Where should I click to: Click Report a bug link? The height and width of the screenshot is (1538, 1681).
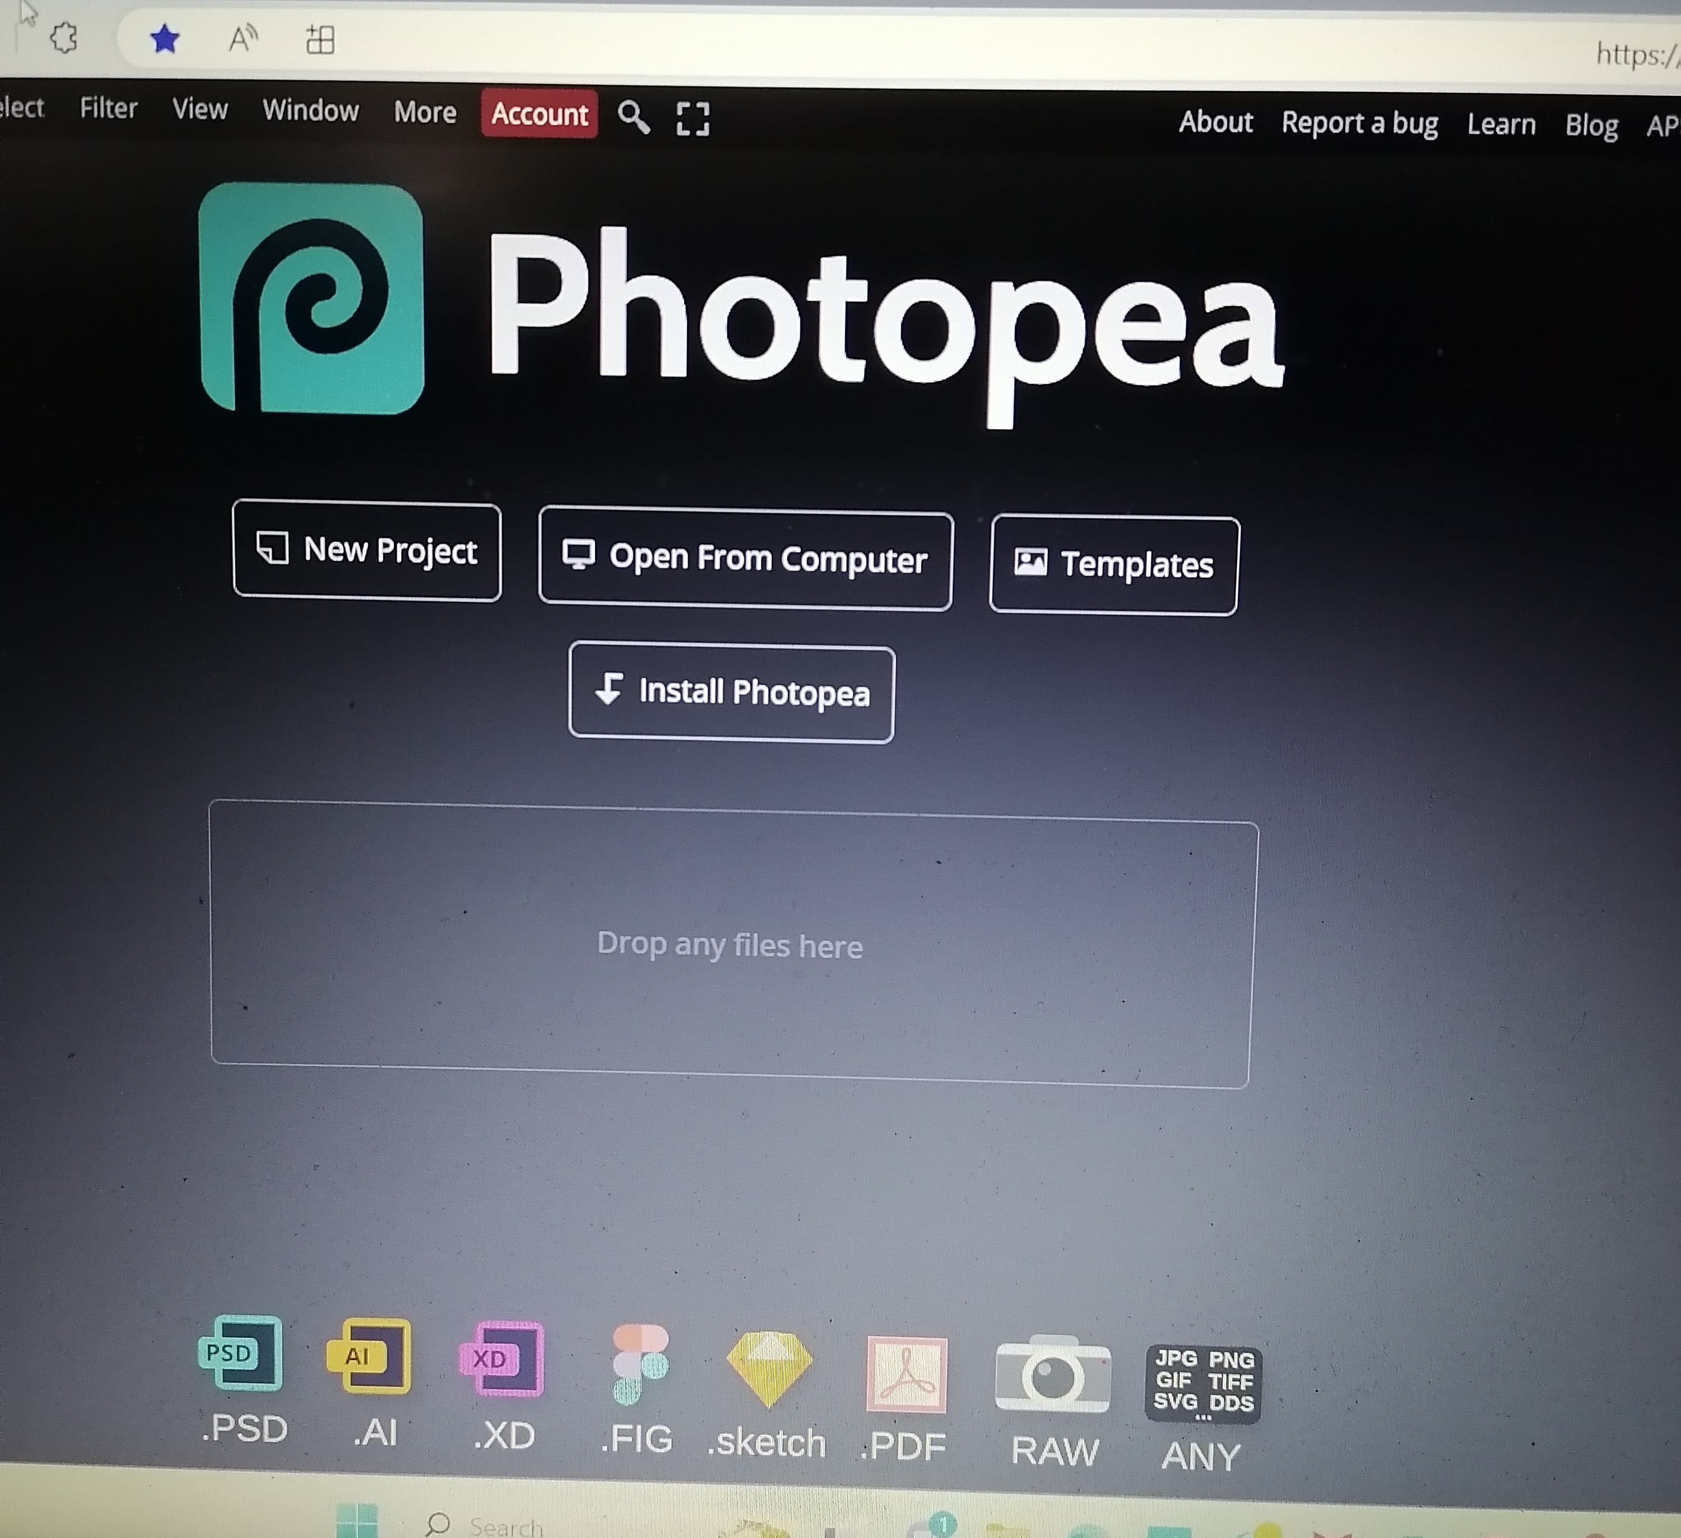coord(1360,123)
